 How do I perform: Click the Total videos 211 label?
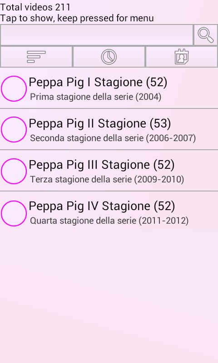[35, 7]
